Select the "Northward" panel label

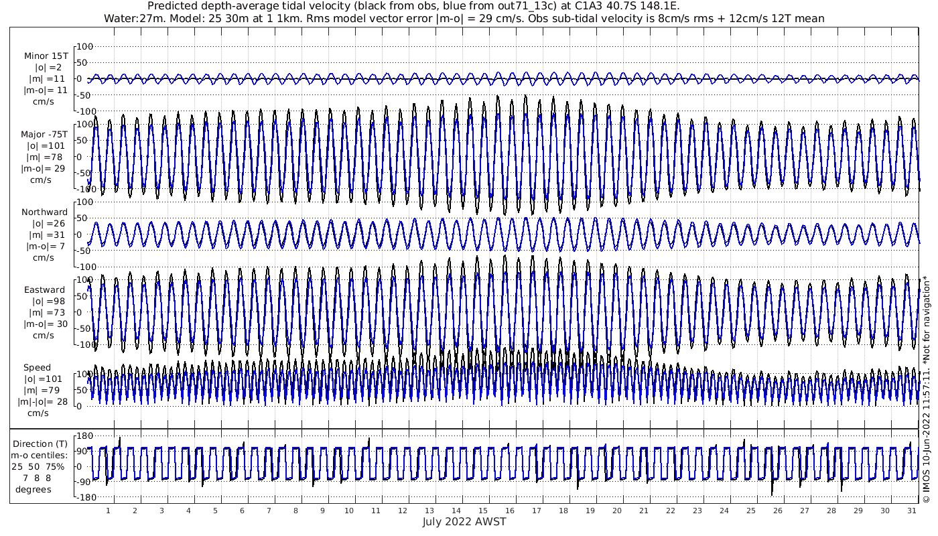(44, 212)
